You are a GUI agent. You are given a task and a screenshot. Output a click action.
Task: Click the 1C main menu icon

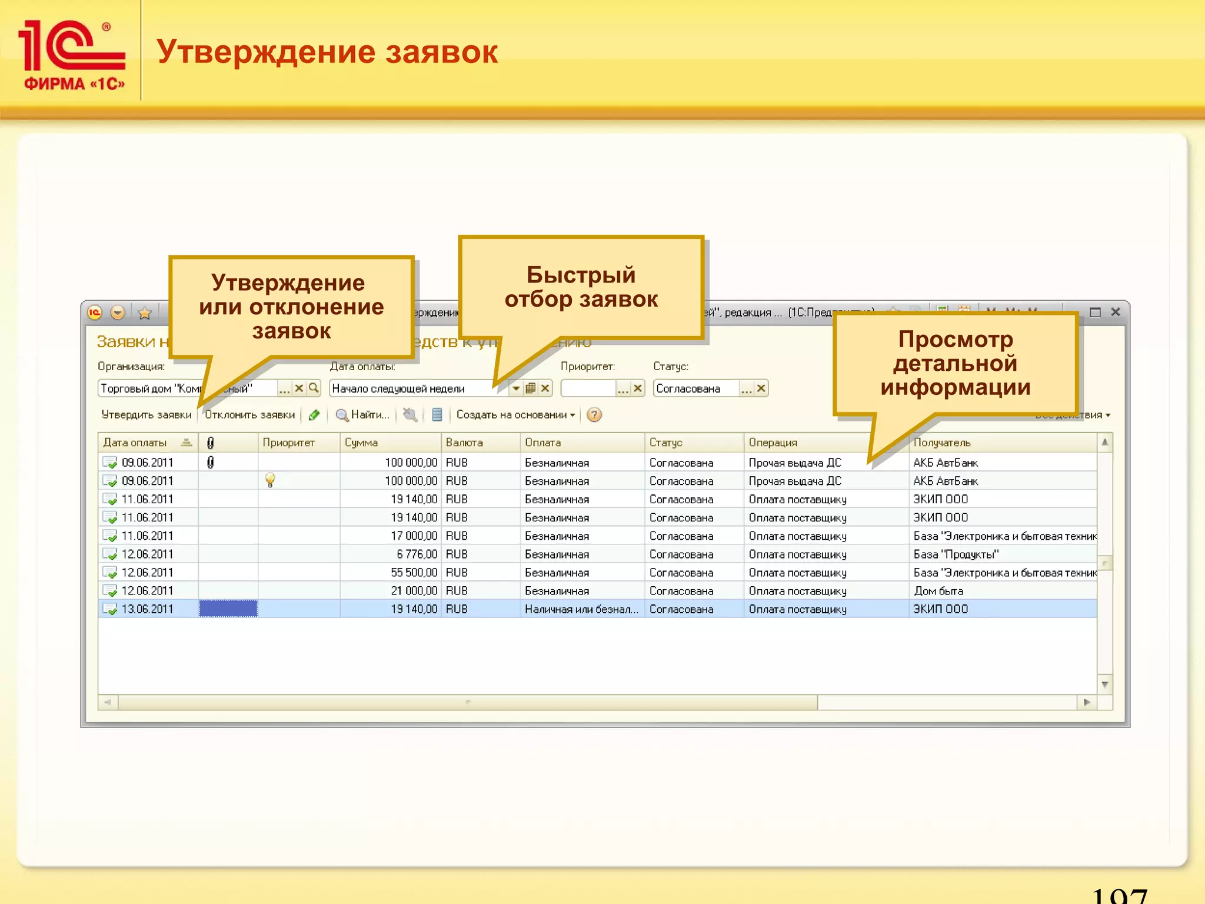click(x=95, y=313)
